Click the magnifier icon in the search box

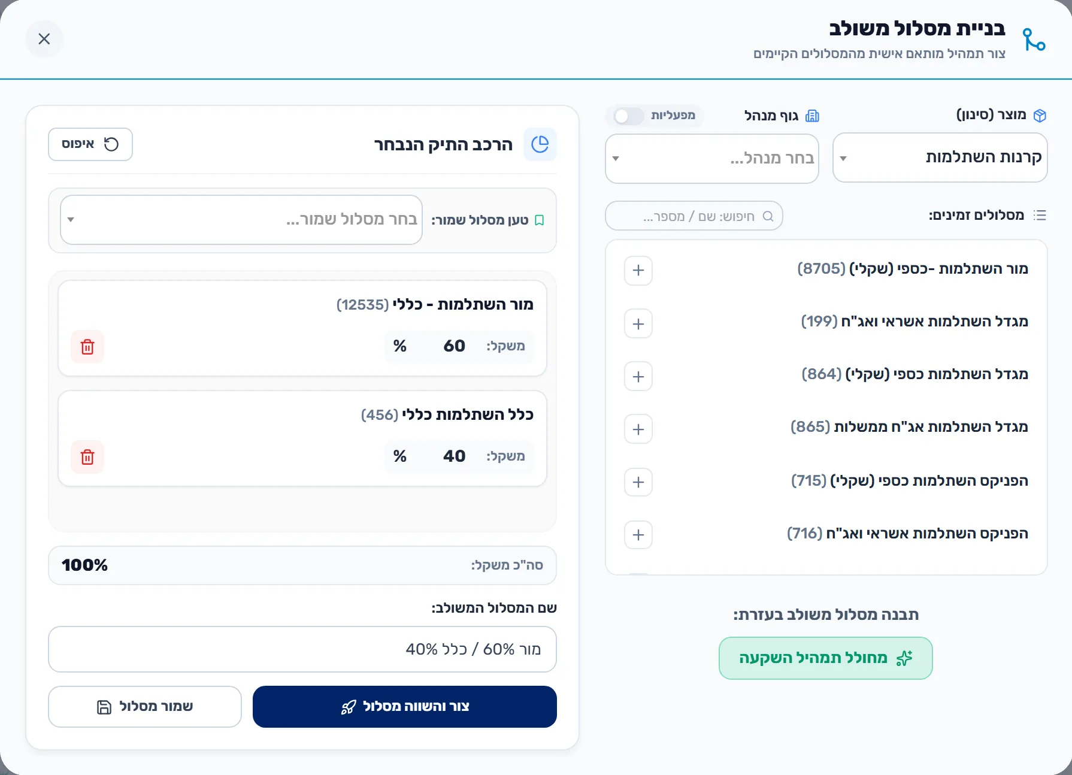coord(768,216)
